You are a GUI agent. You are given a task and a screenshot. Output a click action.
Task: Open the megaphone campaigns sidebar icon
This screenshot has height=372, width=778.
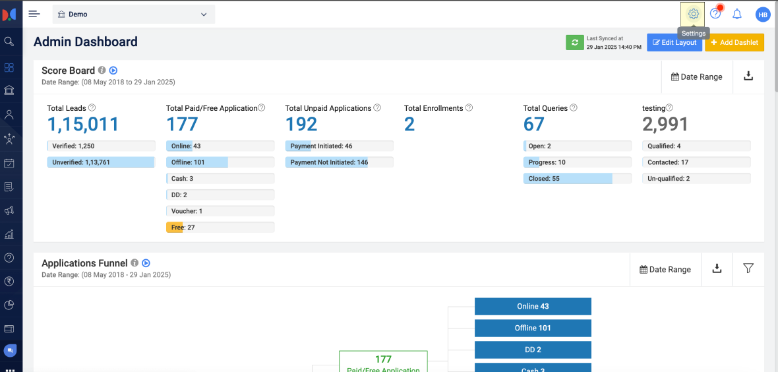pos(9,210)
